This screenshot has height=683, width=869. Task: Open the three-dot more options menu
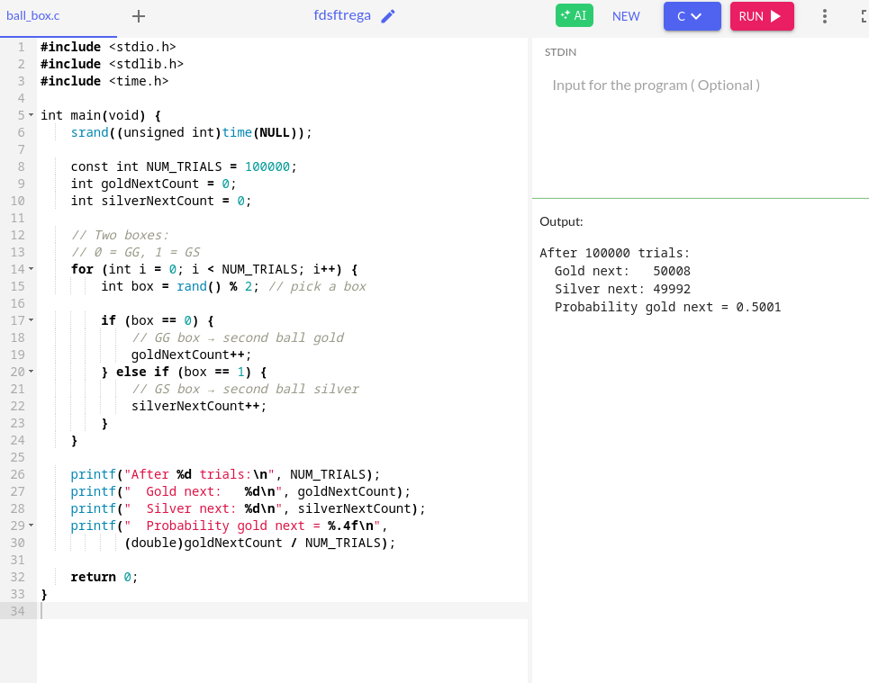(824, 16)
